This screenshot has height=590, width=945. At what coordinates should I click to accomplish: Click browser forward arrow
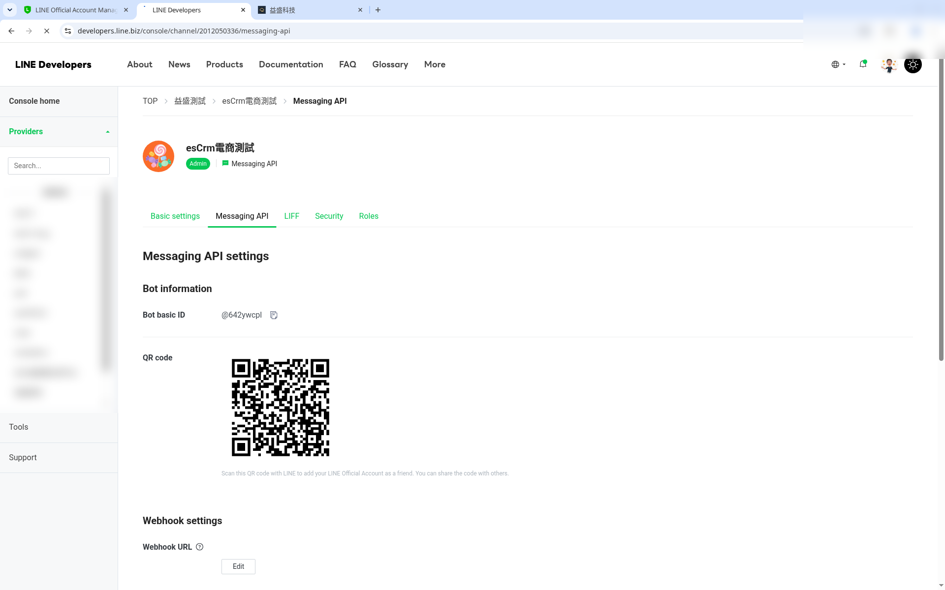click(x=29, y=31)
